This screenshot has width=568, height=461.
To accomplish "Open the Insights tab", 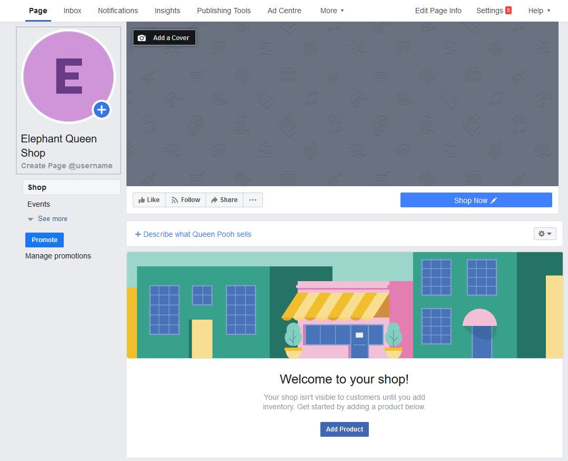I will (168, 11).
